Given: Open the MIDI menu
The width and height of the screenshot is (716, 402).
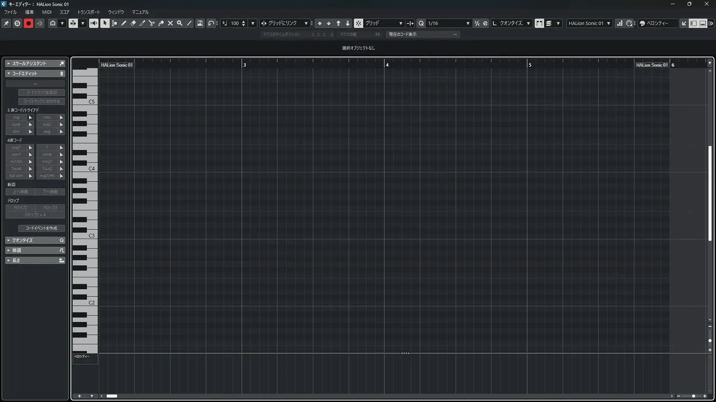Looking at the screenshot, I should pyautogui.click(x=47, y=12).
